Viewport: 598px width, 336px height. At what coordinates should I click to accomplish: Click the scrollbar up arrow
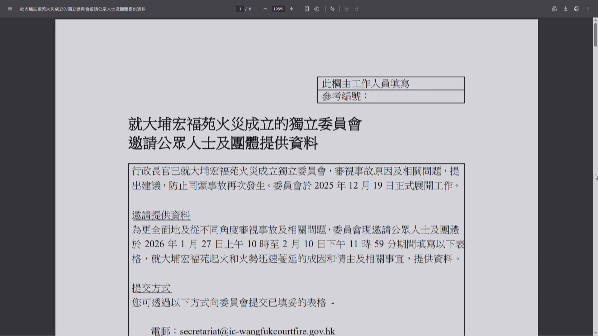coord(595,20)
